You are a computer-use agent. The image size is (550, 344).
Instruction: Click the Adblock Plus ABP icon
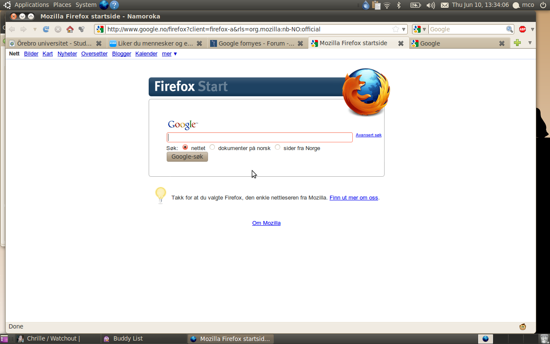pos(522,29)
